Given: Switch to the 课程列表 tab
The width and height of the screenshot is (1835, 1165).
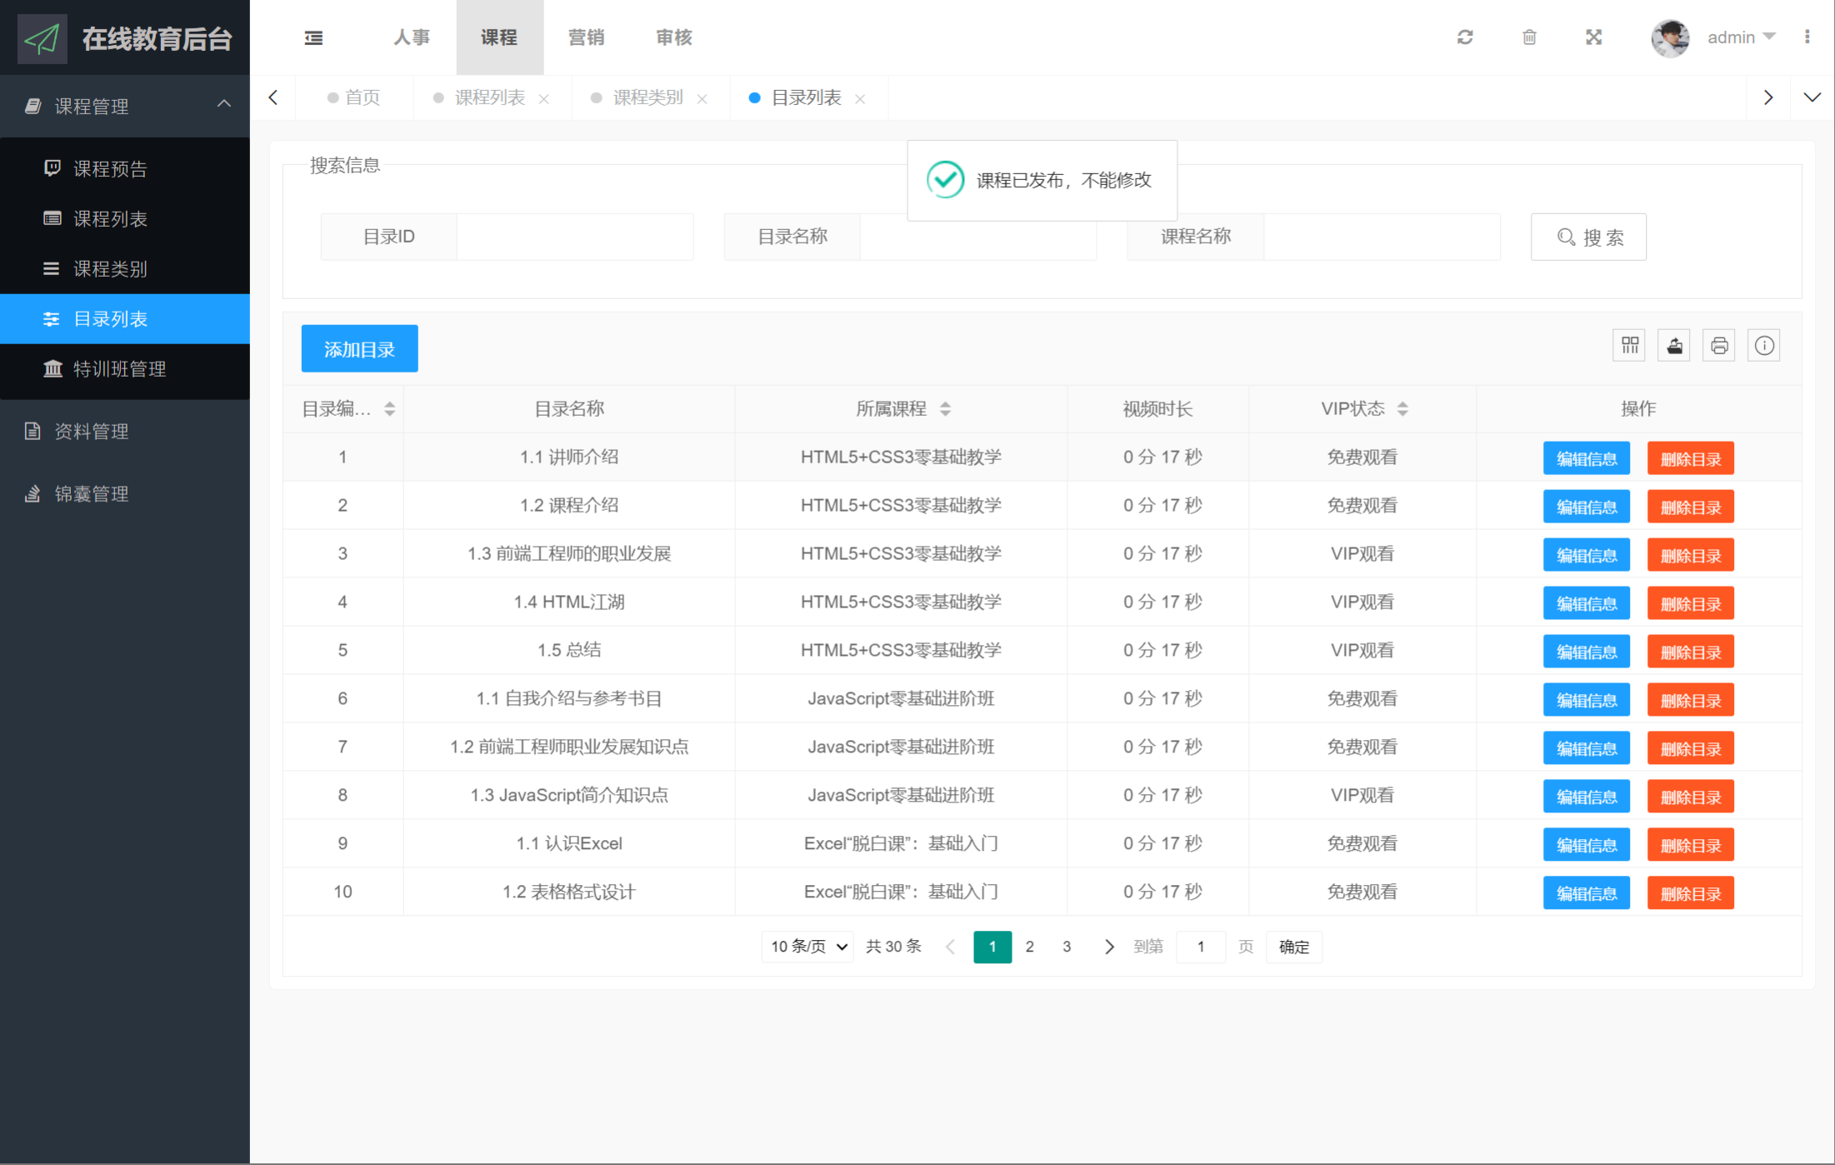Looking at the screenshot, I should coord(489,98).
